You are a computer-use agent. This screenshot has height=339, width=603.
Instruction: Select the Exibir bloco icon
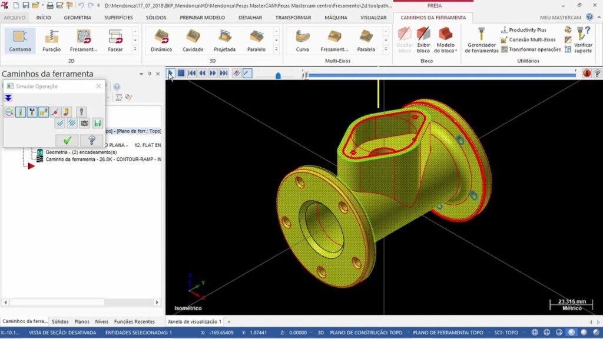click(423, 40)
